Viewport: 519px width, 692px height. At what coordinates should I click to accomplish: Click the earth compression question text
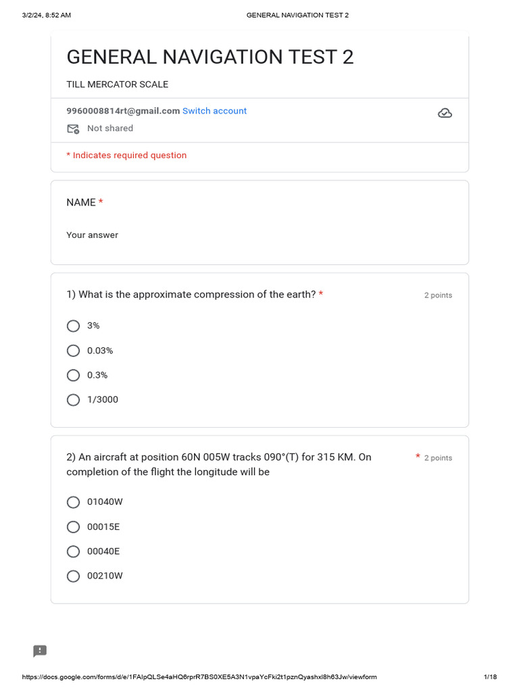[191, 295]
